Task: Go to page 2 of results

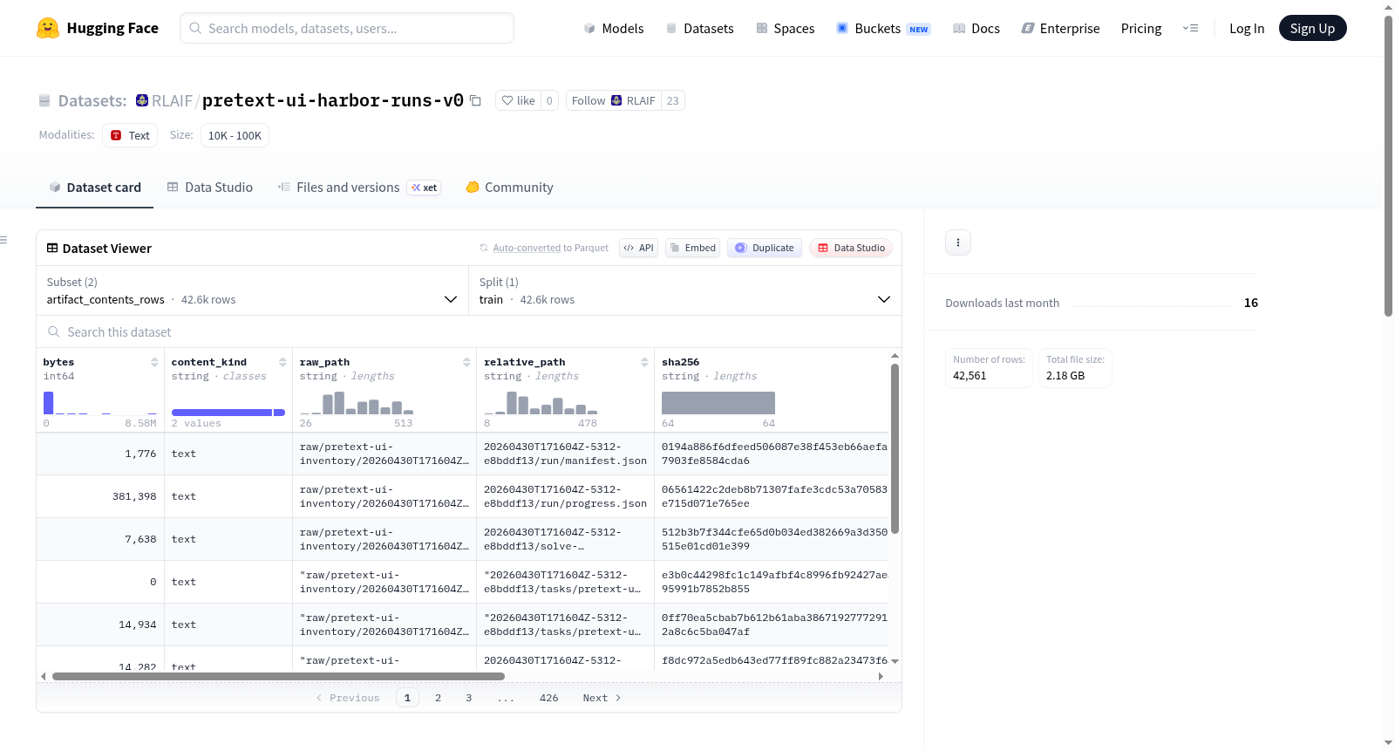Action: click(x=438, y=698)
